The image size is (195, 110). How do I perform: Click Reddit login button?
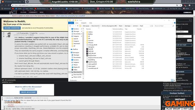pyautogui.click(x=190, y=40)
